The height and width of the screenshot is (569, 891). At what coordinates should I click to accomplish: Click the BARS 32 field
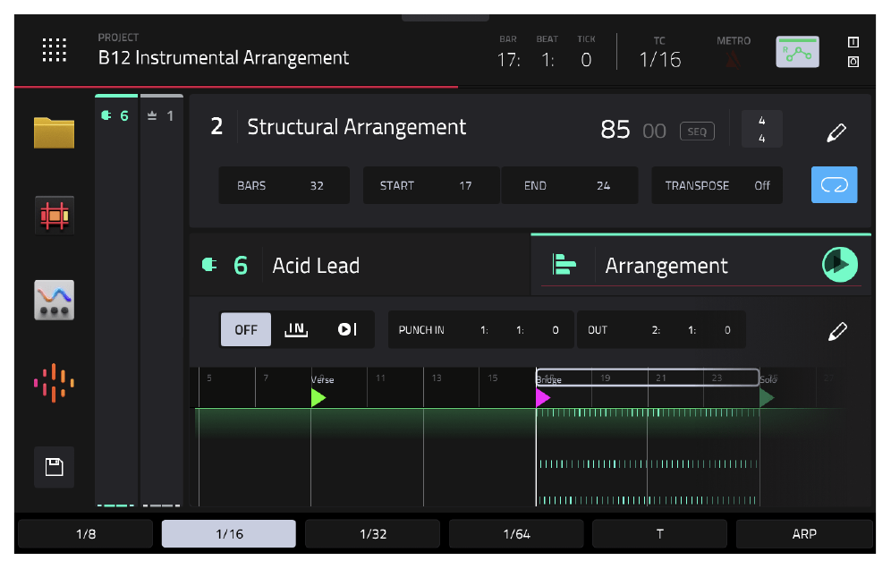(284, 185)
